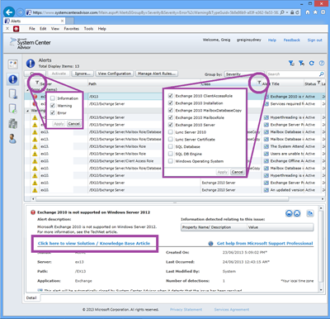Select the 'Users are unable to' alert row

pos(175,154)
